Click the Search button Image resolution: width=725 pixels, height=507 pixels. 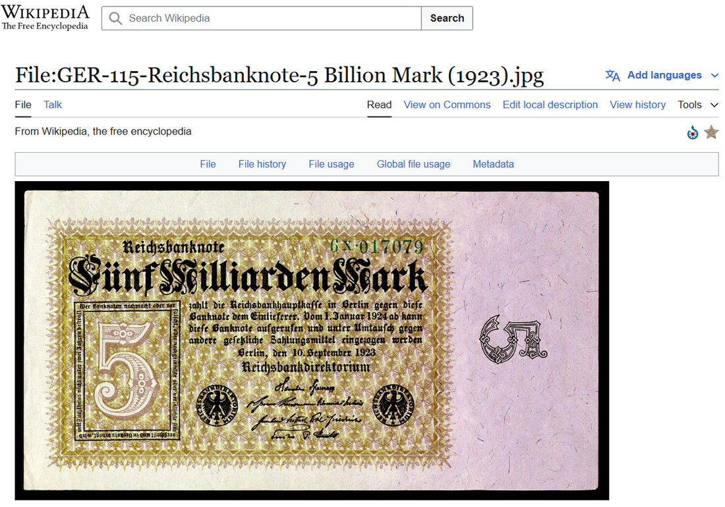[x=447, y=18]
